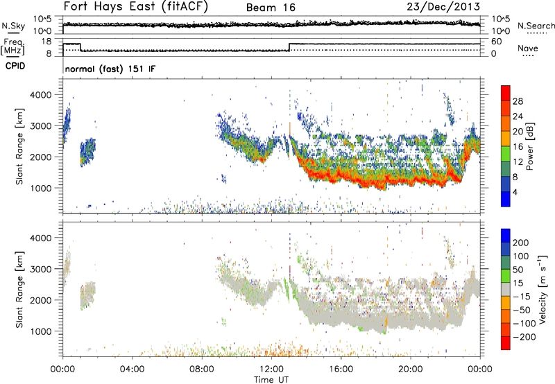Click "4000" tick on the velocity panel
Image resolution: width=555 pixels, height=384 pixels.
41,238
